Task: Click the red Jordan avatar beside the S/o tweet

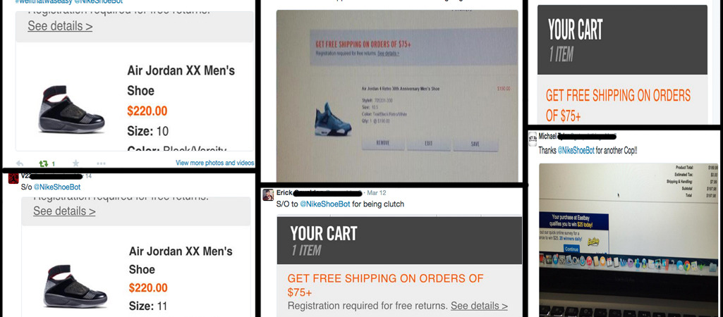Action: [x=13, y=178]
